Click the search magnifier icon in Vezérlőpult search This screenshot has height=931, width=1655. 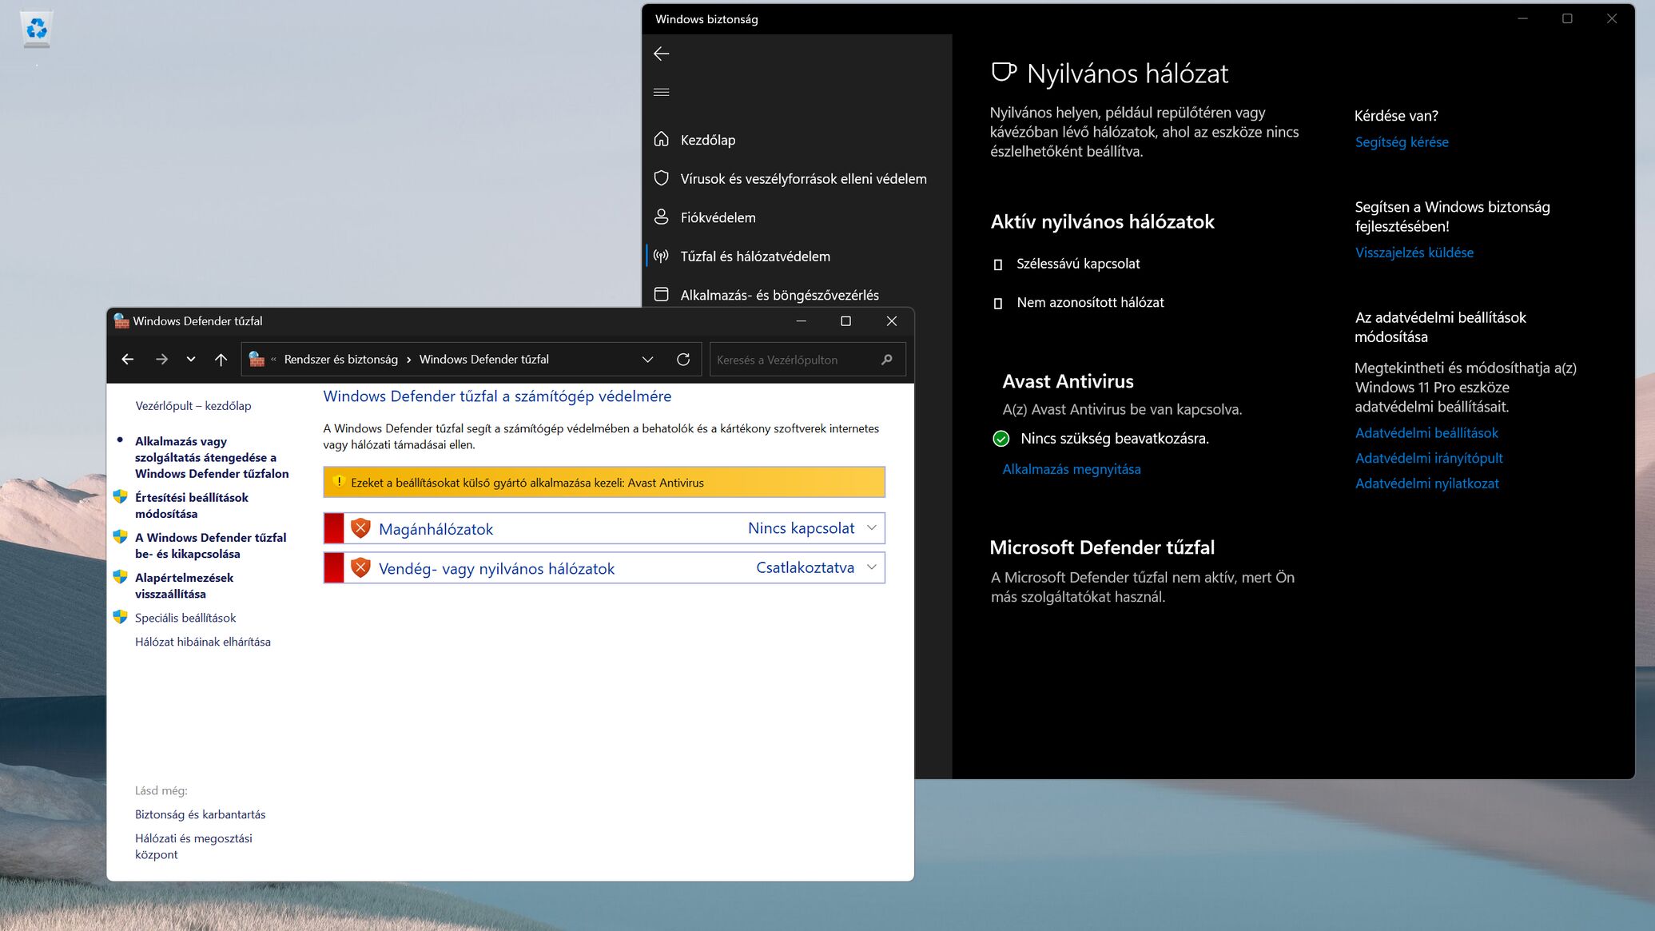pos(887,360)
